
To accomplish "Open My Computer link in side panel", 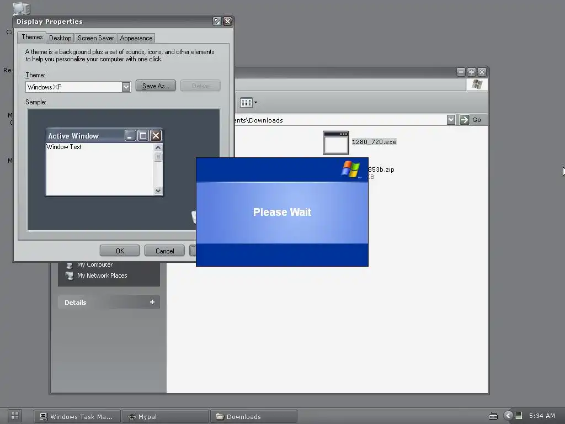I will point(95,264).
